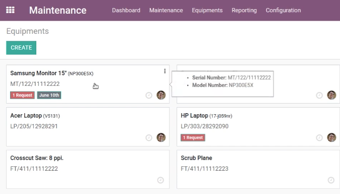Click '1 Request' badge on HP Laptop card
This screenshot has width=340, height=194.
193,137
